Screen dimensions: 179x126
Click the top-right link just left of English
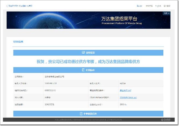tap(149, 6)
